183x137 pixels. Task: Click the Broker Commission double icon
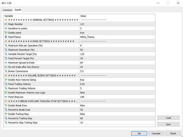click(6, 71)
